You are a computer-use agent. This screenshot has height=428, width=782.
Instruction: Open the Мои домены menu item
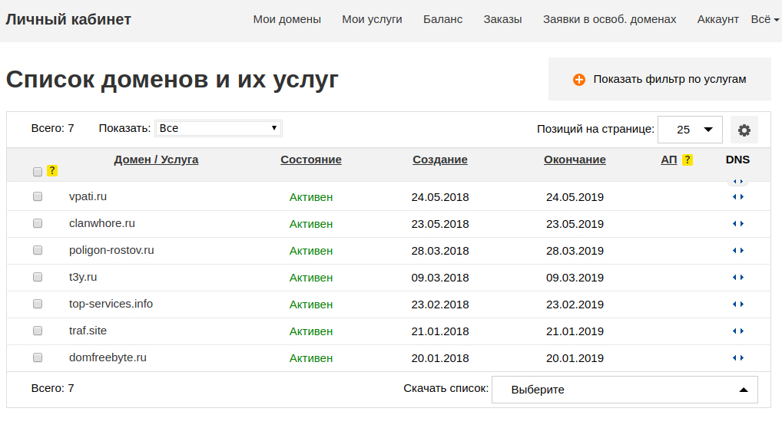pos(287,19)
